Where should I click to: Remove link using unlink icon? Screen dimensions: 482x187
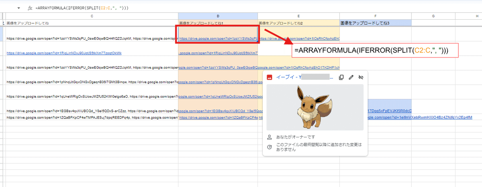click(x=361, y=77)
